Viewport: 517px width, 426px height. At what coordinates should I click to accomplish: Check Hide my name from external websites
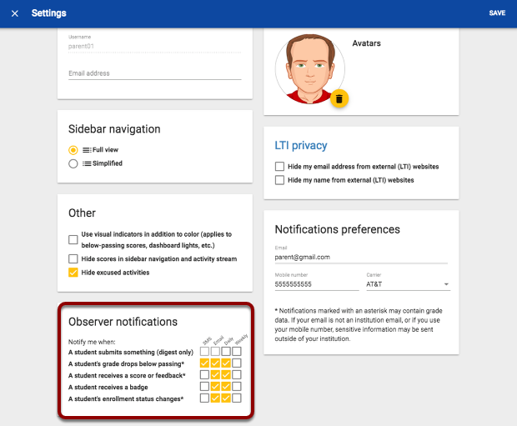coord(279,180)
